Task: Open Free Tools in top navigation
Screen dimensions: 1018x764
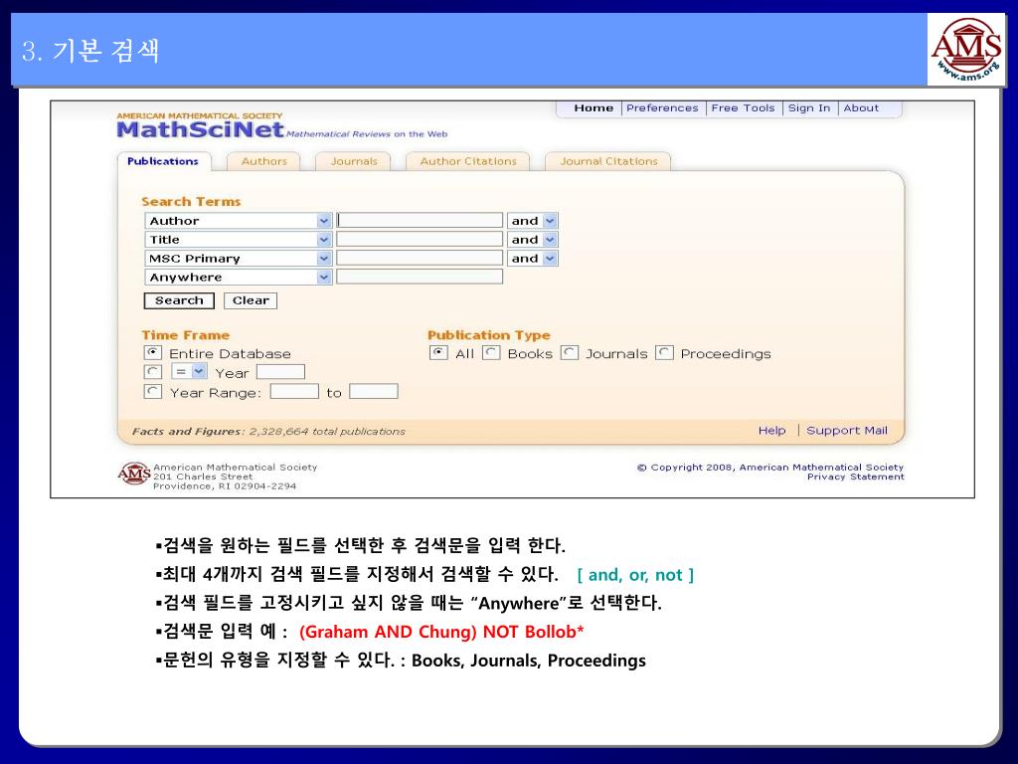Action: [x=743, y=107]
